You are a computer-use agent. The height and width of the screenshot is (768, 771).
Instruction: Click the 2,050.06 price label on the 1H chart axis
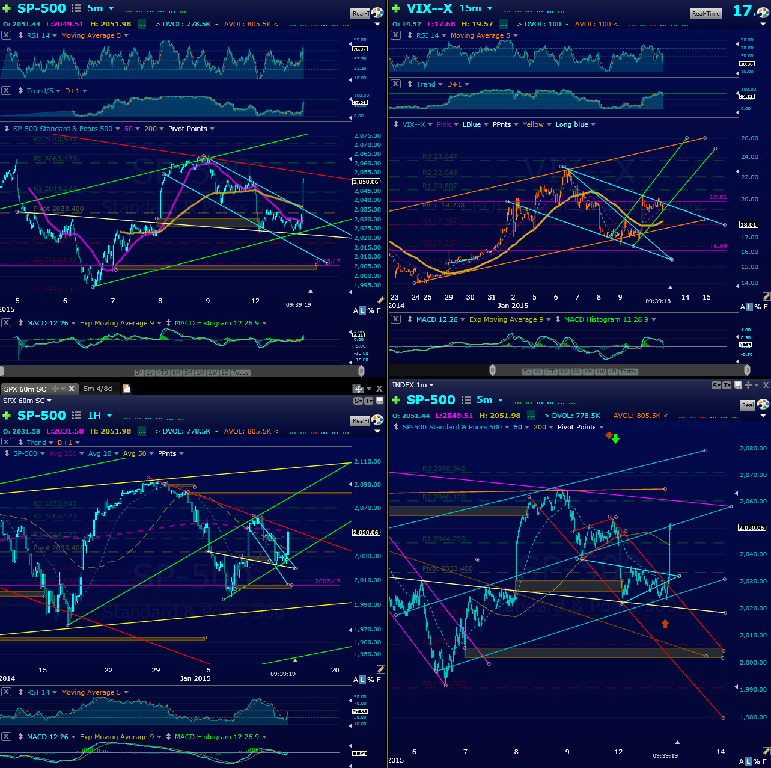point(366,532)
